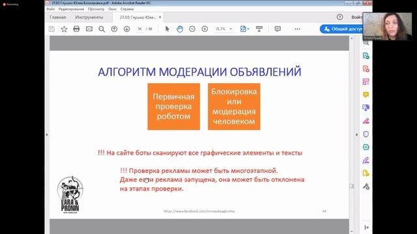Image resolution: width=417 pixels, height=234 pixels.
Task: Open the Find text magnifier
Action: tap(102, 29)
